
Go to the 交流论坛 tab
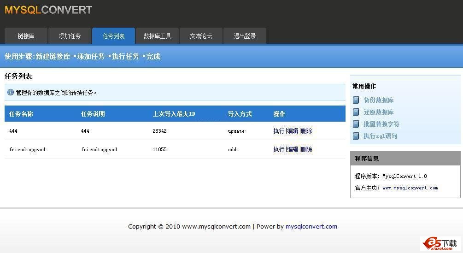click(x=201, y=36)
